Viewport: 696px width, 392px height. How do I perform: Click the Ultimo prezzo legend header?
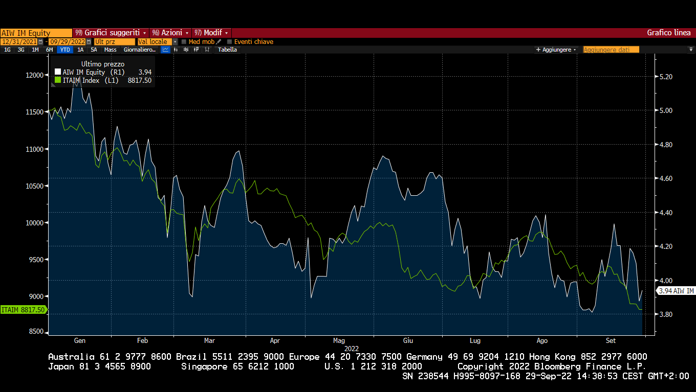[x=103, y=64]
